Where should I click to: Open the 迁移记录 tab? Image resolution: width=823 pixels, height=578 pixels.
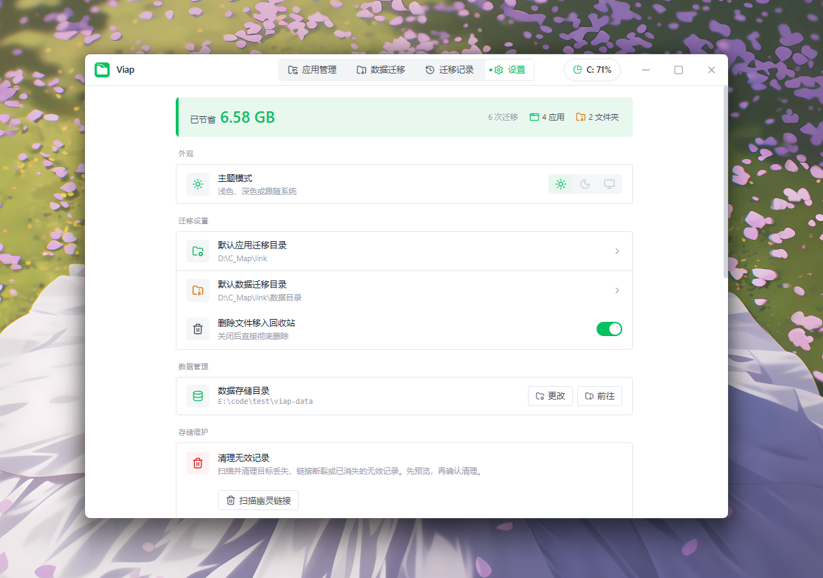tap(449, 70)
